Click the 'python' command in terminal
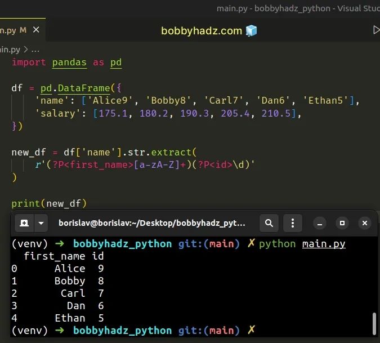 point(277,244)
